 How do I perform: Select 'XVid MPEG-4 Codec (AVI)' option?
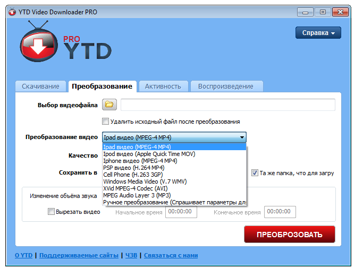click(174, 188)
